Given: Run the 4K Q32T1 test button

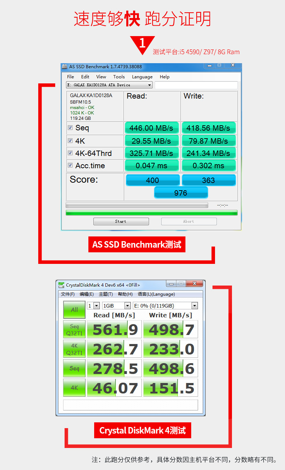Looking at the screenshot, I should pyautogui.click(x=74, y=349).
